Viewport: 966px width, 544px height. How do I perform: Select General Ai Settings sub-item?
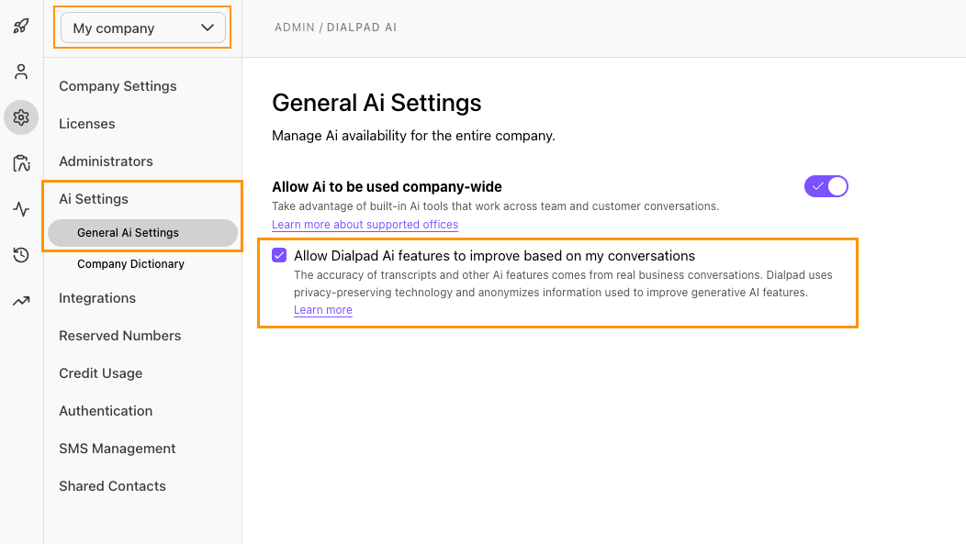coord(143,233)
